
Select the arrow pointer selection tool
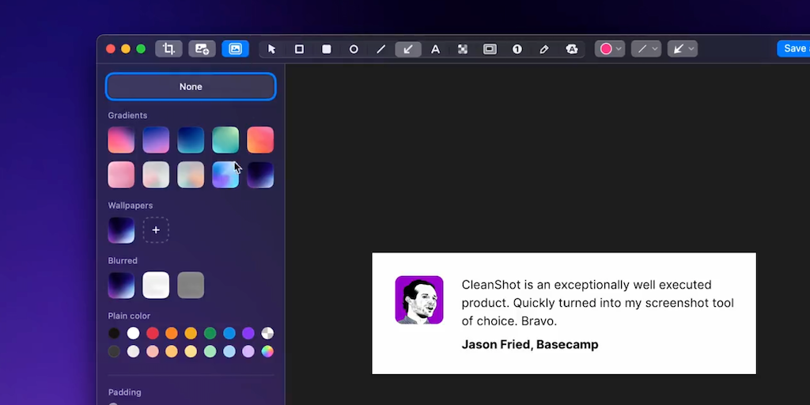[x=272, y=49]
